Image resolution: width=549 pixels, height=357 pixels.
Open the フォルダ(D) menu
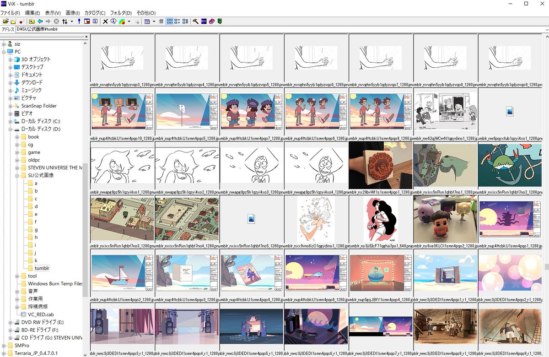coord(121,13)
